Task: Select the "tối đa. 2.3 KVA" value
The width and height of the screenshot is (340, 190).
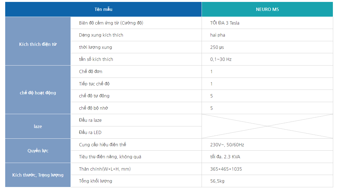Action: click(225, 157)
